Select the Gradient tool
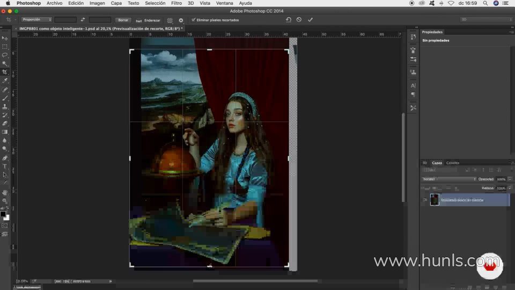Image resolution: width=515 pixels, height=290 pixels. pos(5,132)
